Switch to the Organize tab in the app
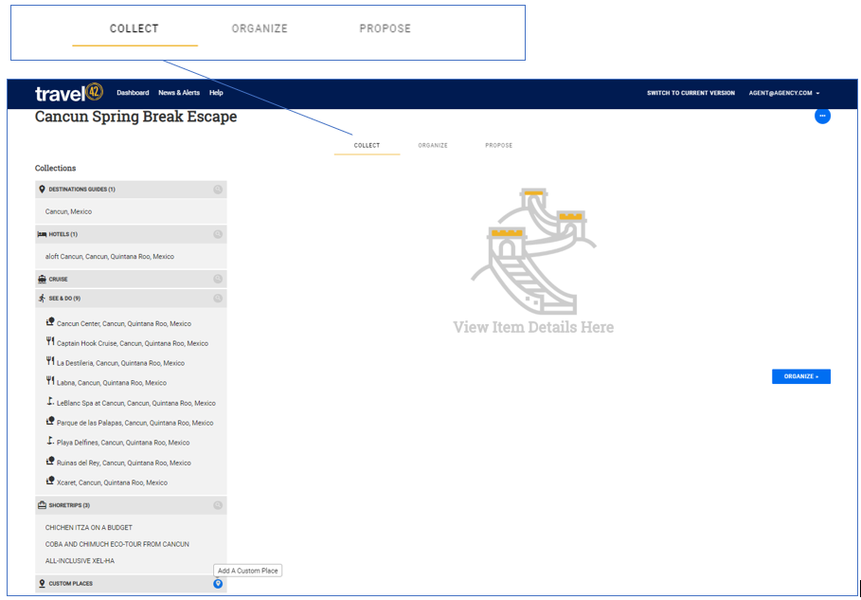This screenshot has width=861, height=600. [433, 146]
